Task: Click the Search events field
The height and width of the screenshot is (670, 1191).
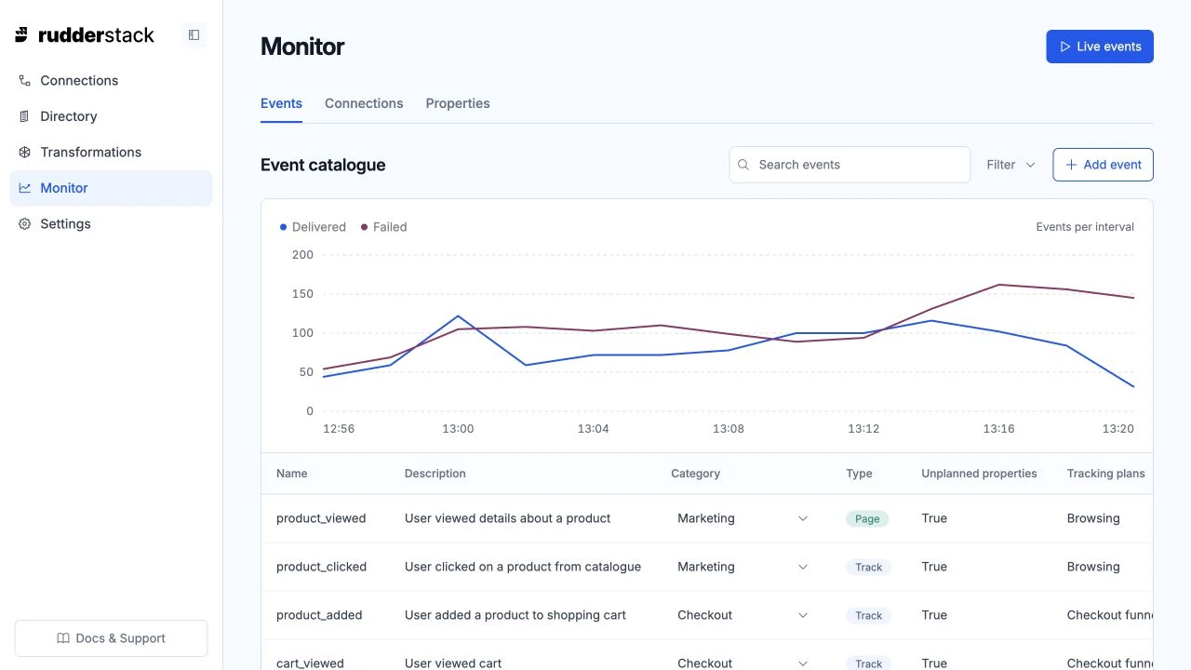Action: coord(850,165)
